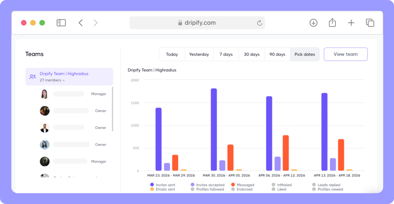Click the 1500 y-axis value
The image size is (394, 204).
(x=135, y=103)
